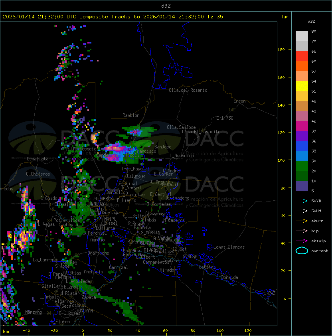
Task: Pick the bright green swatch in dBZ scale
Action: point(302,166)
